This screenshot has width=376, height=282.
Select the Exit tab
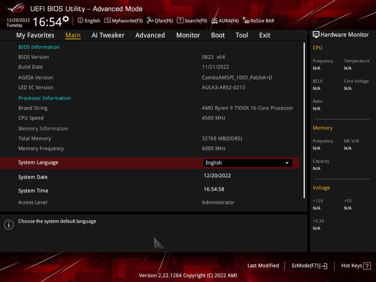tap(265, 35)
